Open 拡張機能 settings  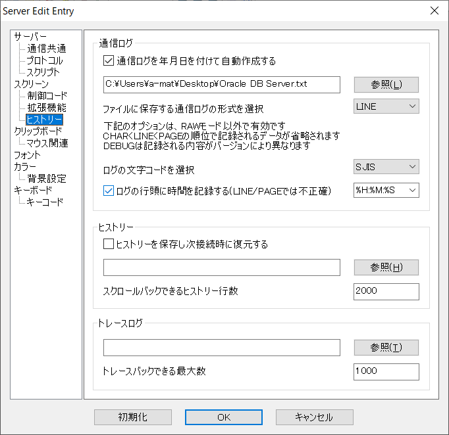[x=47, y=108]
